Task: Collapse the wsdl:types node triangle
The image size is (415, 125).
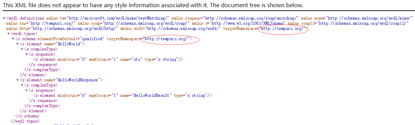Action: coord(9,34)
